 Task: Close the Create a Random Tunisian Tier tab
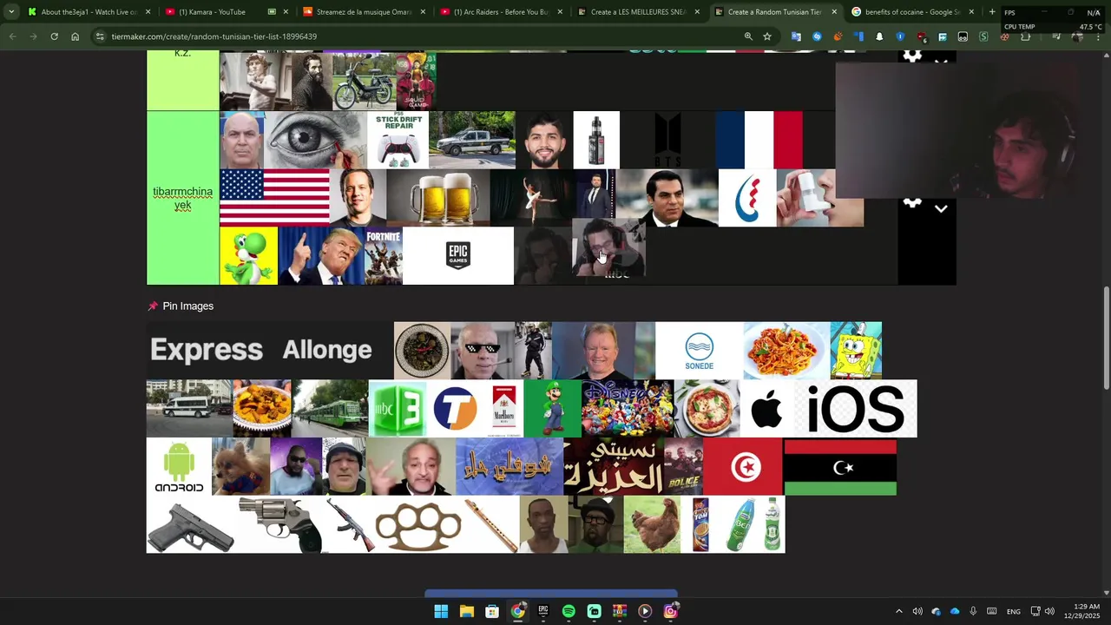[834, 12]
